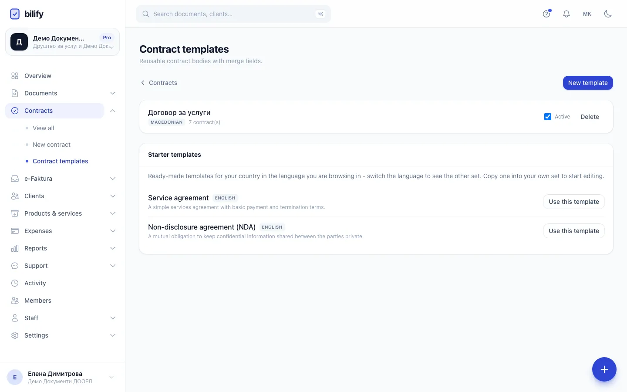Image resolution: width=627 pixels, height=392 pixels.
Task: Open View all under Contracts
Action: (44, 128)
